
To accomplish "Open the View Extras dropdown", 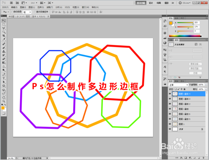I will pyautogui.click(x=24, y=3).
